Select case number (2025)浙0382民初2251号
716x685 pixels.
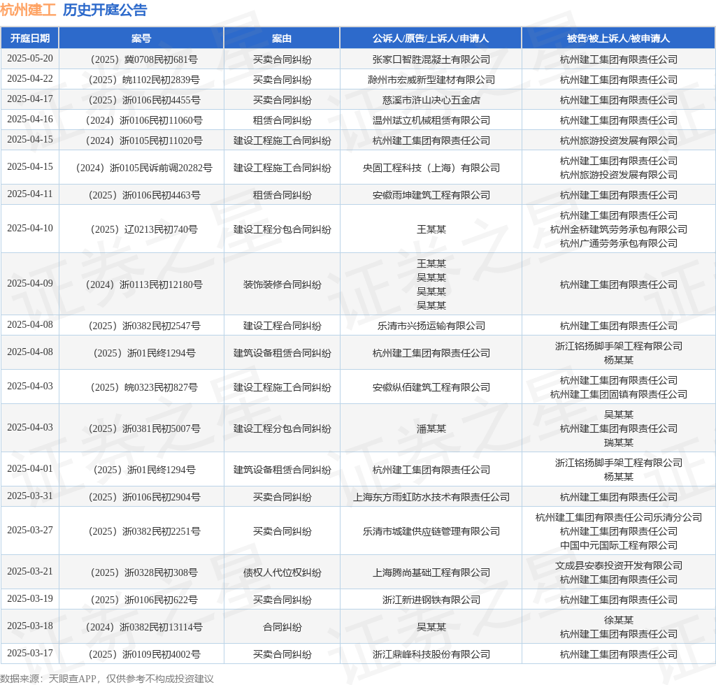(141, 531)
